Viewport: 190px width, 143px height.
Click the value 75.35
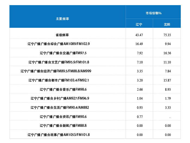(x=167, y=35)
